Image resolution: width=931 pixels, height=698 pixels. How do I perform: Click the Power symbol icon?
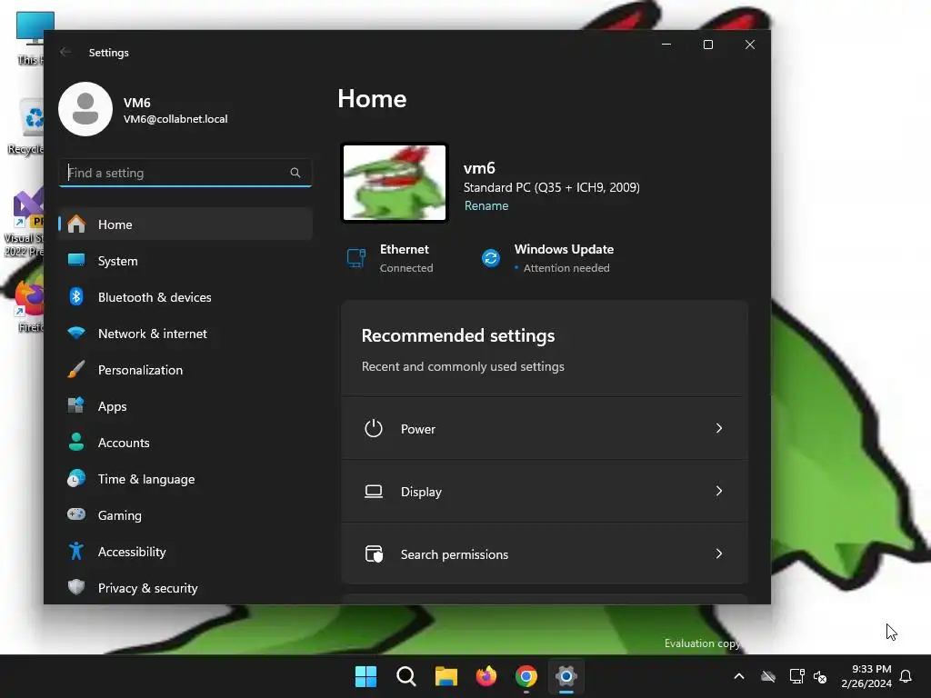pos(374,429)
